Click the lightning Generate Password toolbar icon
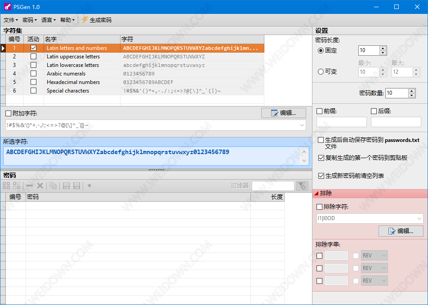This screenshot has height=305, width=428. click(85, 20)
